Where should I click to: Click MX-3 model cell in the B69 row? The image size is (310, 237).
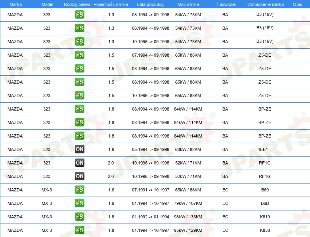[x=47, y=190]
